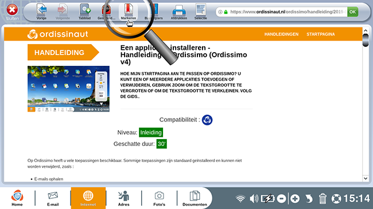Open E-mail in the bottom dock
The width and height of the screenshot is (373, 209).
click(53, 198)
